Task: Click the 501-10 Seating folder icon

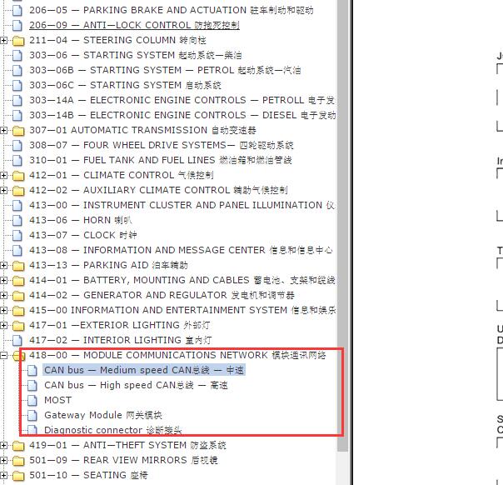Action: pyautogui.click(x=18, y=475)
